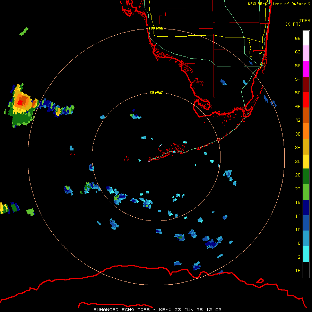
Task: Click the legend value "30"
Action: coord(298,161)
